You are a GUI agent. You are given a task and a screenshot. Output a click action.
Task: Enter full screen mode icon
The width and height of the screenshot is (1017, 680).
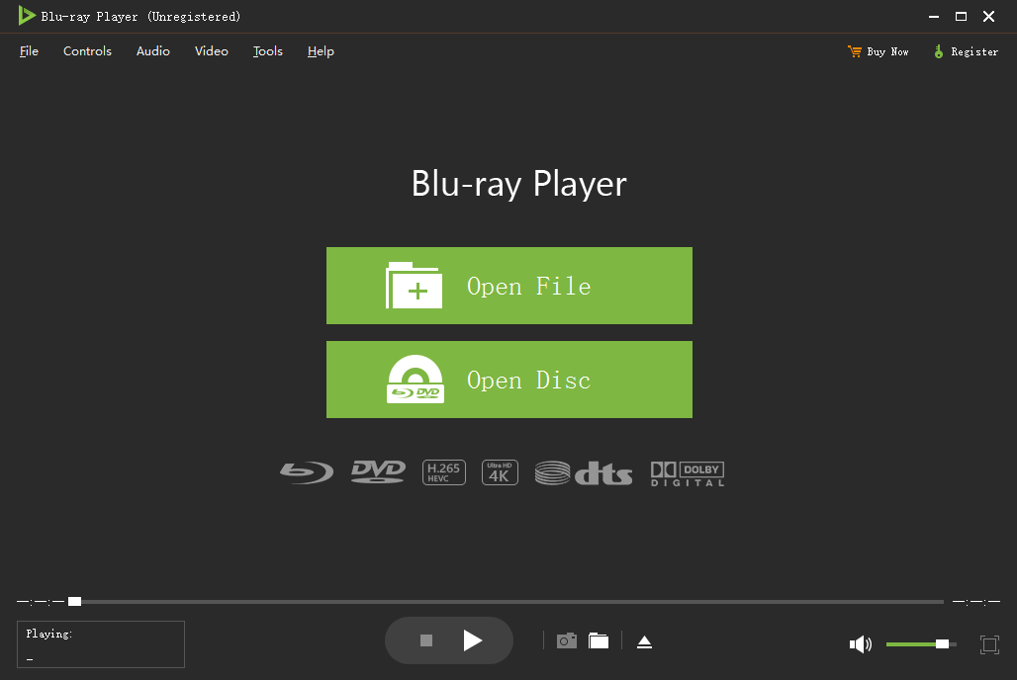coord(989,644)
